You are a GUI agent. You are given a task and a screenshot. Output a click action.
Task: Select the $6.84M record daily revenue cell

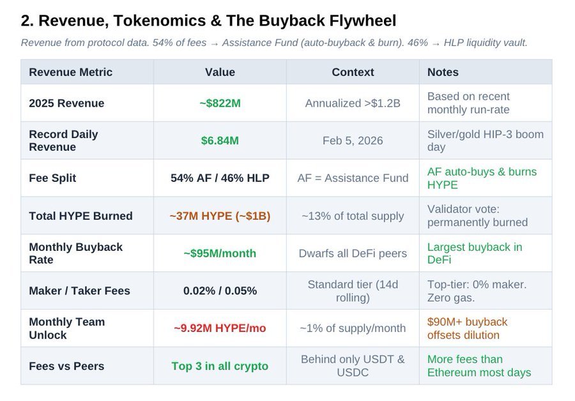pos(220,140)
